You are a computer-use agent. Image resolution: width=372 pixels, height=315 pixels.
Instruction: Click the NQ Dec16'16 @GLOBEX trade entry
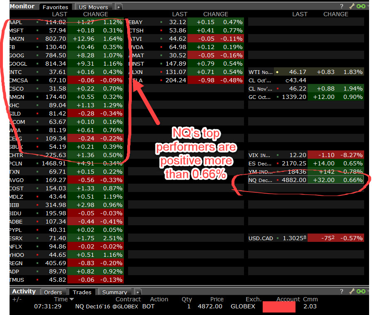pos(106,306)
